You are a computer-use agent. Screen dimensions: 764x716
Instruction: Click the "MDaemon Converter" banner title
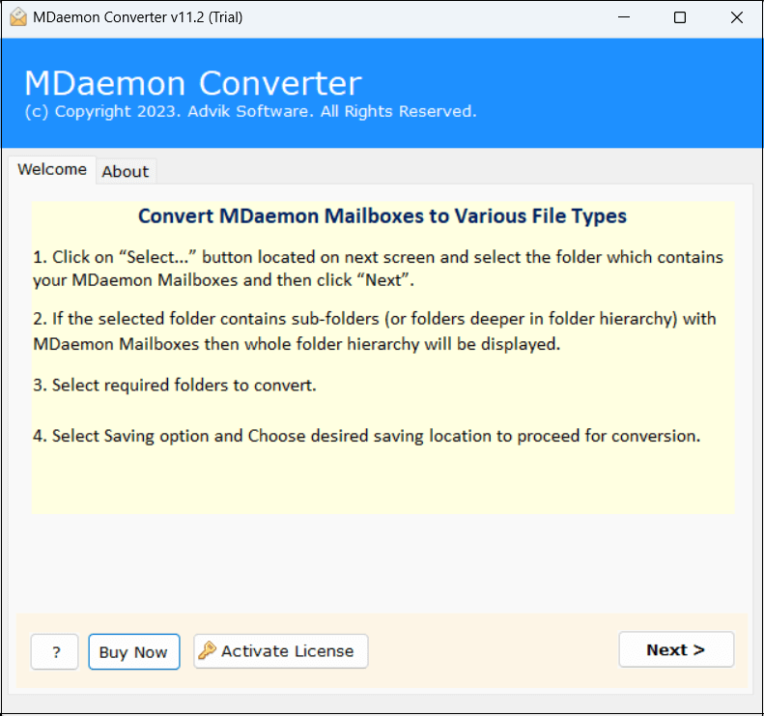pos(193,83)
